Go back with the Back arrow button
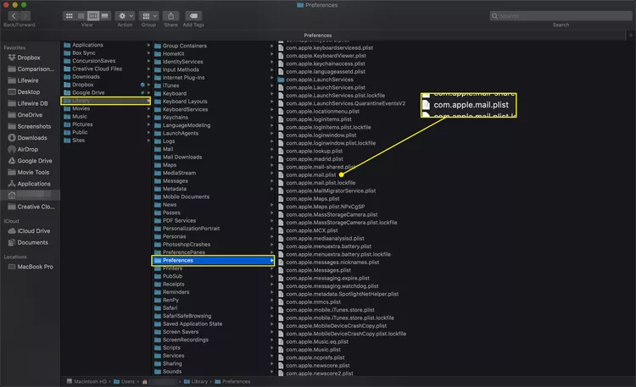This screenshot has width=636, height=387. 14,16
